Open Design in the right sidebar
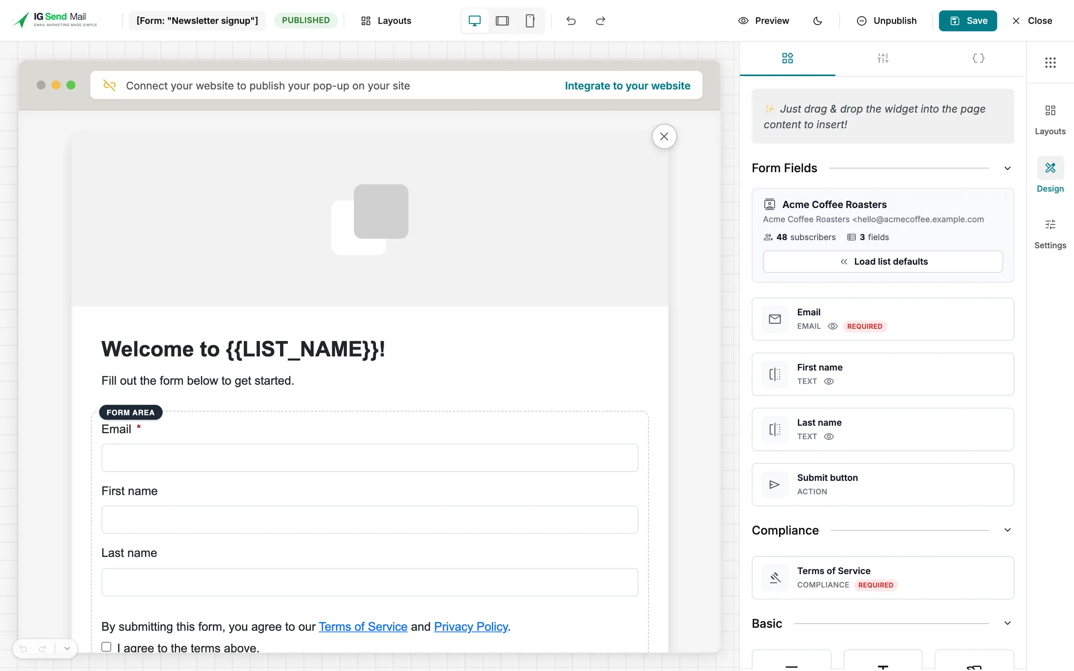1074x671 pixels. tap(1050, 175)
